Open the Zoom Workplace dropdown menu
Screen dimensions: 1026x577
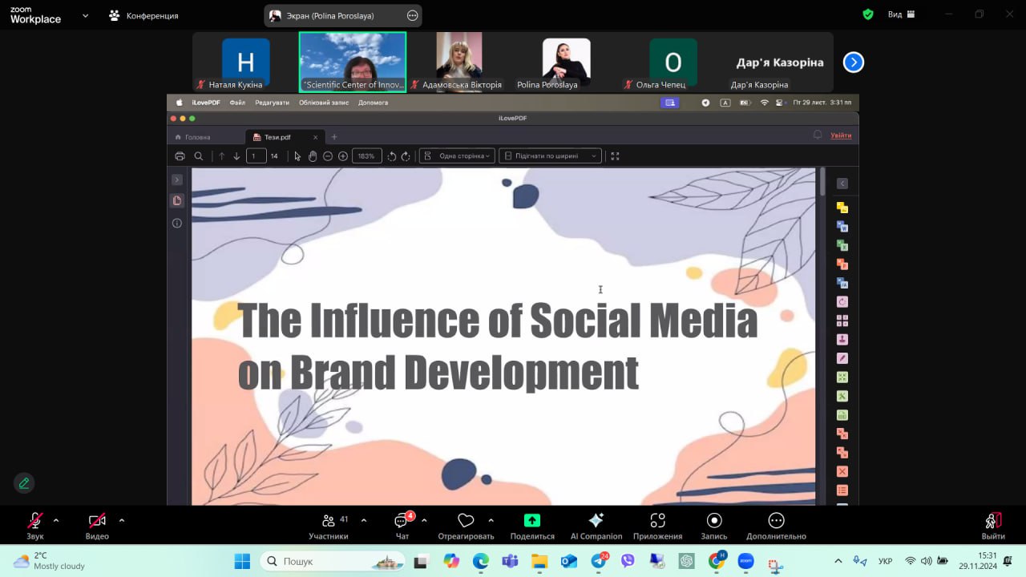click(85, 15)
